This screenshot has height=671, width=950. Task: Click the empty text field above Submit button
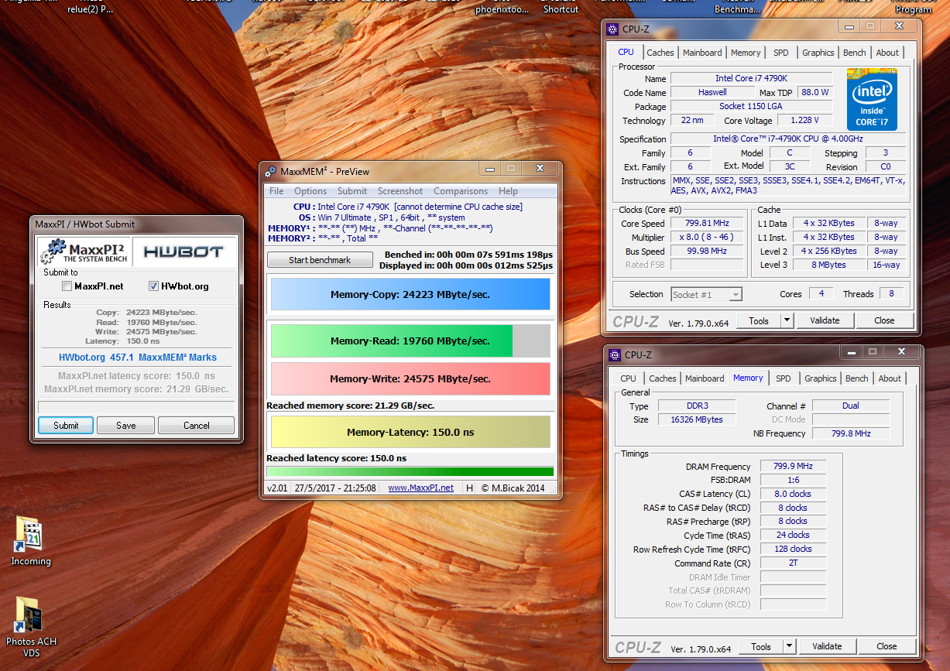136,407
